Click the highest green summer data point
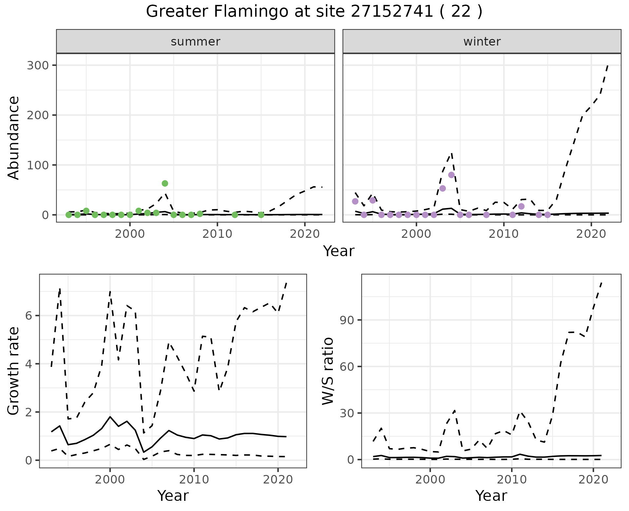629x511 pixels. click(x=165, y=183)
